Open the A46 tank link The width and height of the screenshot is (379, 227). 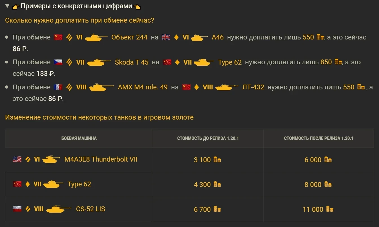(218, 37)
